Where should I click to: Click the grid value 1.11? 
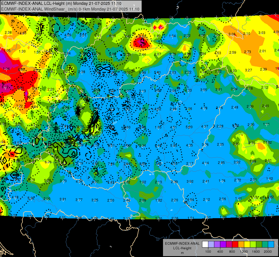point(266,124)
